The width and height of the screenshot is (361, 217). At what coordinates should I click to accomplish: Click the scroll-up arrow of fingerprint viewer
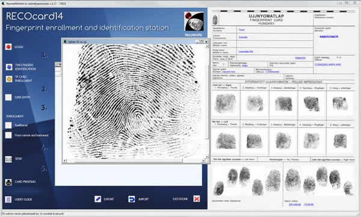tap(206, 46)
